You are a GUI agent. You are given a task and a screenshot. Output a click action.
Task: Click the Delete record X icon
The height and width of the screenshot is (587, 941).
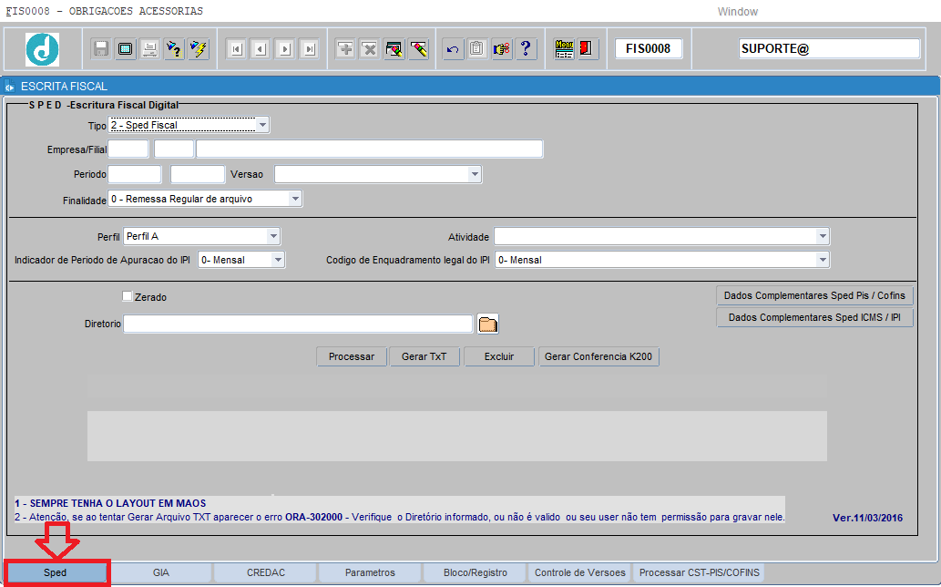370,48
